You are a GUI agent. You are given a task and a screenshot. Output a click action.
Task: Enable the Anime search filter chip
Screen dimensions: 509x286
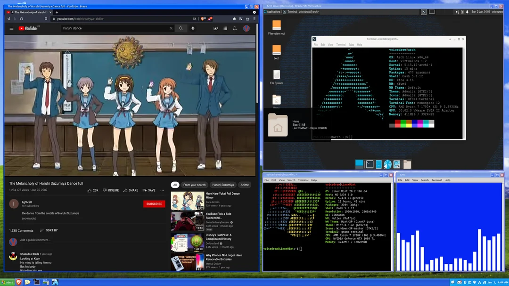pyautogui.click(x=245, y=185)
